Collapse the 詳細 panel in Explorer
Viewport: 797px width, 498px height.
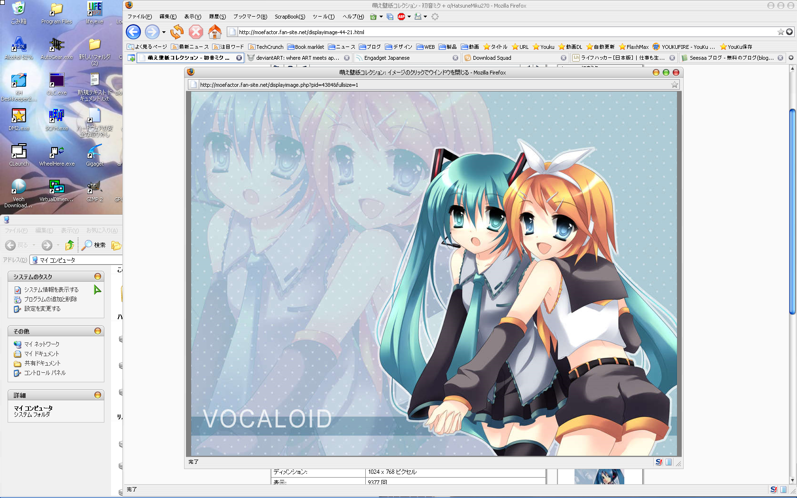click(98, 395)
